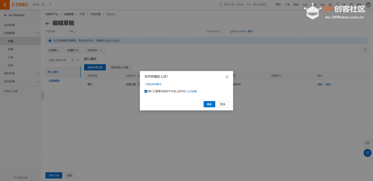Collapse the sidebar with the handle
This screenshot has width=373, height=181.
[x=43, y=96]
